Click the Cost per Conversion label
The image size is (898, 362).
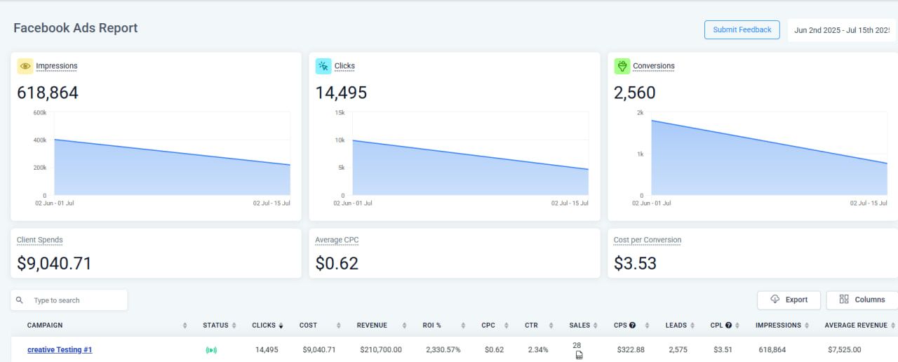point(648,240)
